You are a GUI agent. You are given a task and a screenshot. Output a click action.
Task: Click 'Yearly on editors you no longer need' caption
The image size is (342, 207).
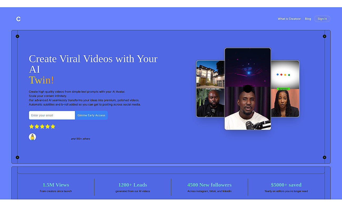pos(286,191)
